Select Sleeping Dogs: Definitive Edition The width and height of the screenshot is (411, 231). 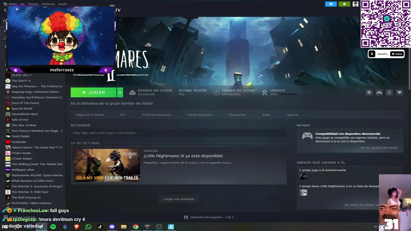pos(35,92)
